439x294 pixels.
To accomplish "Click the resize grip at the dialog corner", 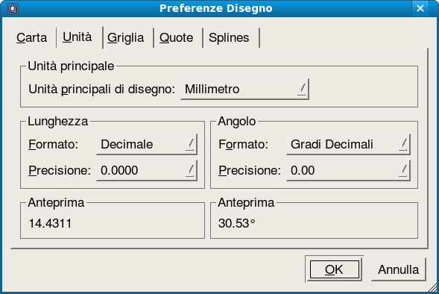I will pos(433,288).
